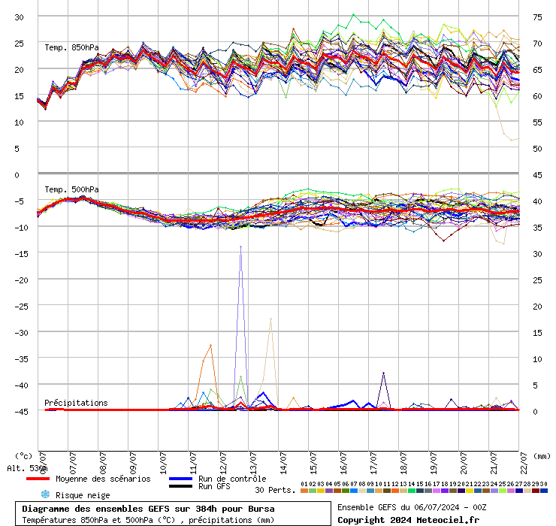Click the 'Températures 850hPa et 500hPa' subtitle
556x526 pixels.
[148, 520]
